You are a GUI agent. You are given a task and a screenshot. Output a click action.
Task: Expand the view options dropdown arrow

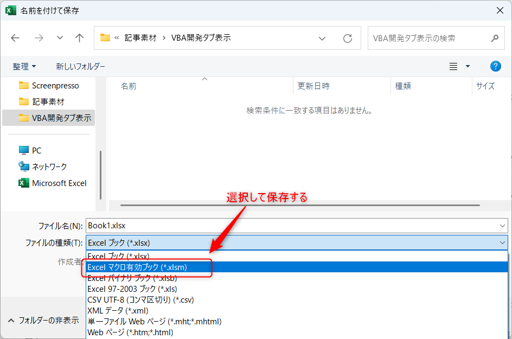[468, 66]
